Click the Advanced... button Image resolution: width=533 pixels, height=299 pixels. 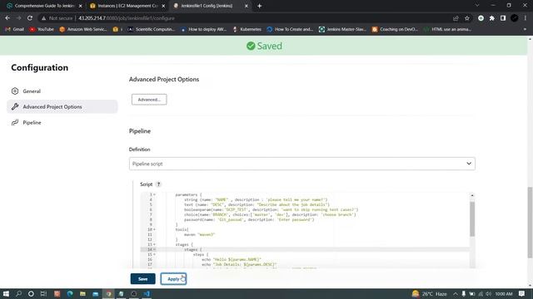149,100
